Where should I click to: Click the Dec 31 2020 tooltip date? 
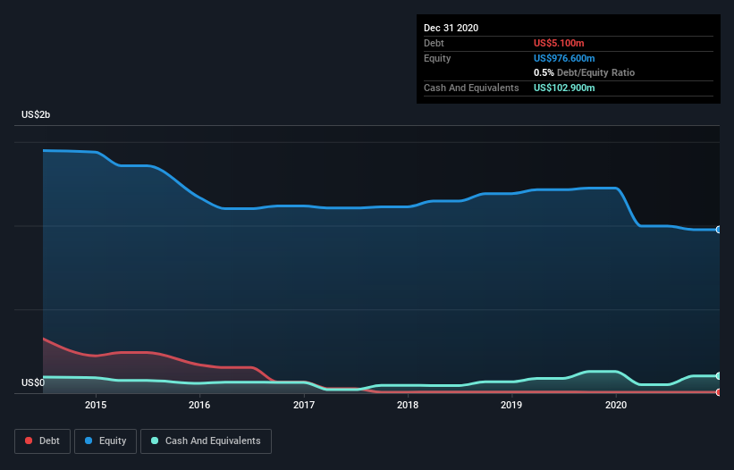click(x=451, y=28)
